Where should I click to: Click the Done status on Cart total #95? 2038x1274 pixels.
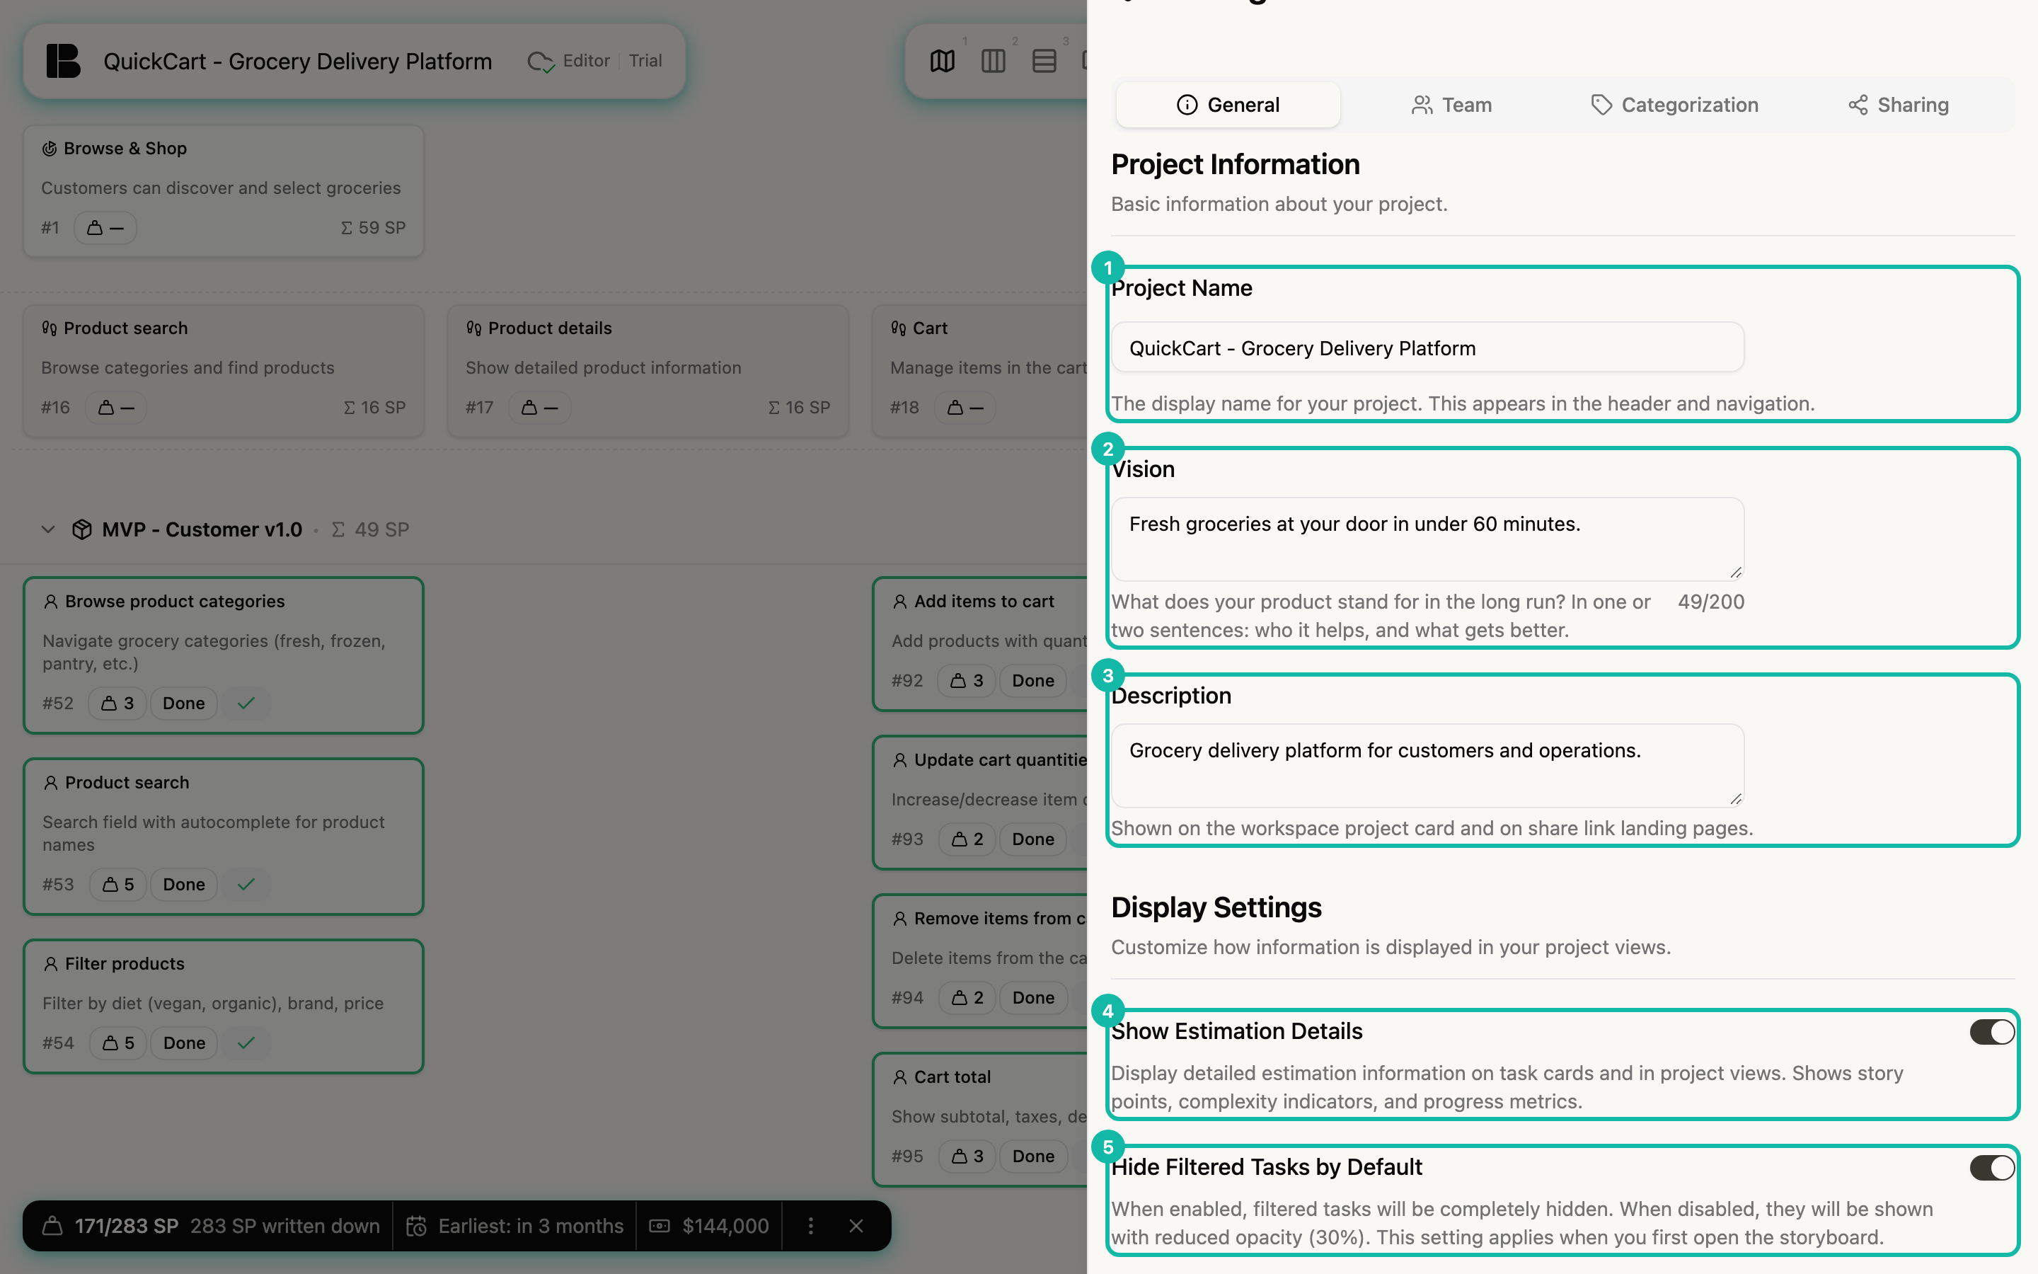1033,1156
